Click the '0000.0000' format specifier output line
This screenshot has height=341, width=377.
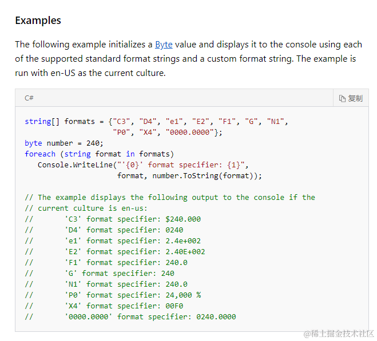(x=130, y=317)
